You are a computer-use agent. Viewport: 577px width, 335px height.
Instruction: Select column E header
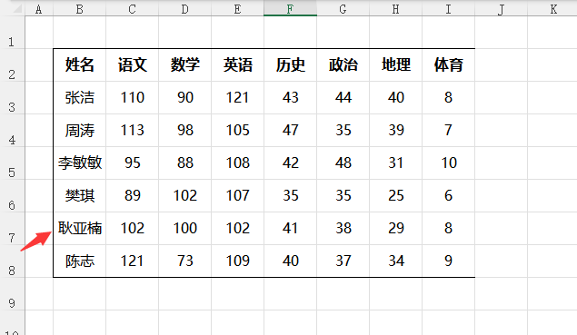coord(237,9)
